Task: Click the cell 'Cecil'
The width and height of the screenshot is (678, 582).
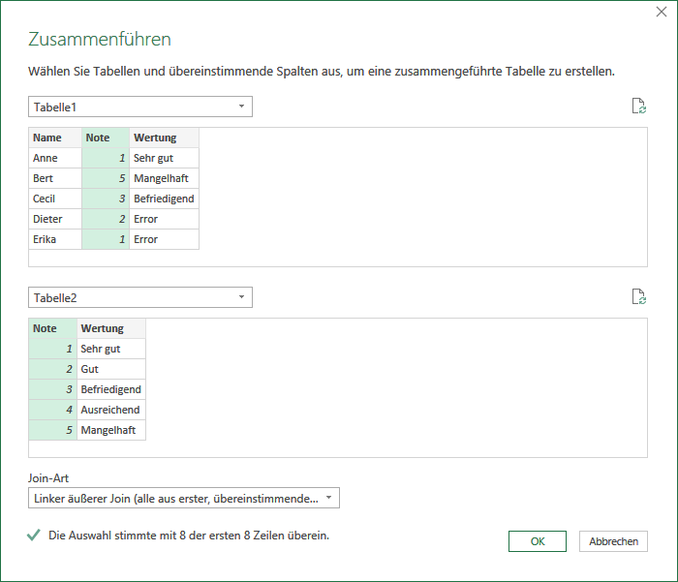Action: point(55,199)
